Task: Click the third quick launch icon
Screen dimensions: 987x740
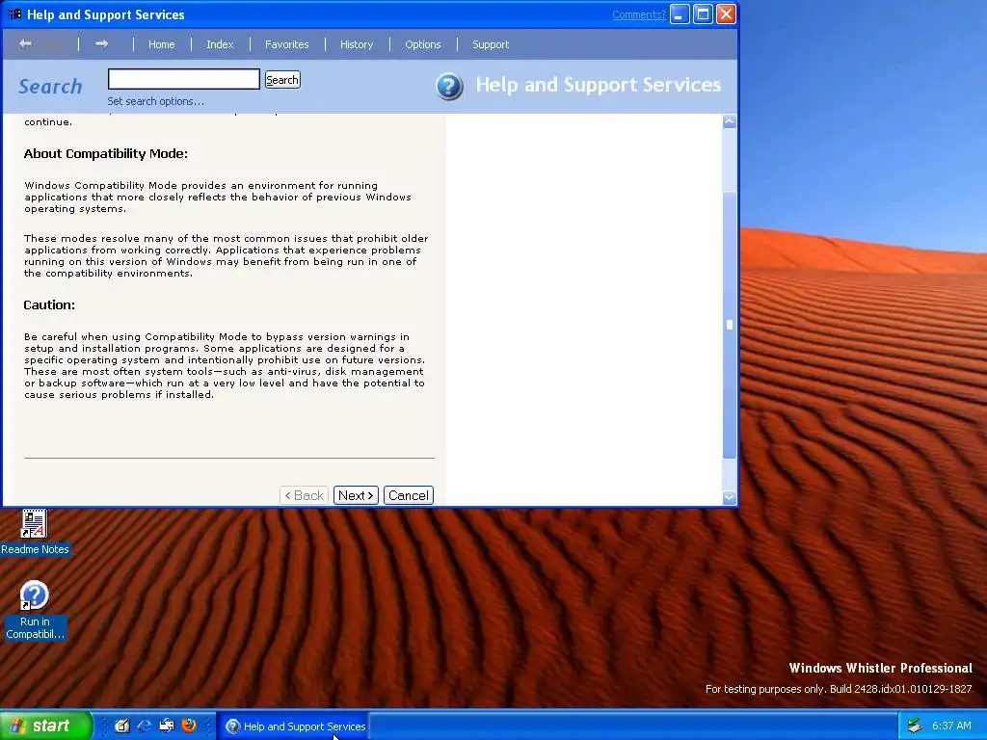Action: tap(166, 727)
